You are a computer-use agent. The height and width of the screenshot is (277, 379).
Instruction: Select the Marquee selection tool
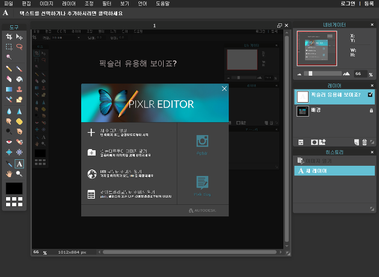(9, 47)
